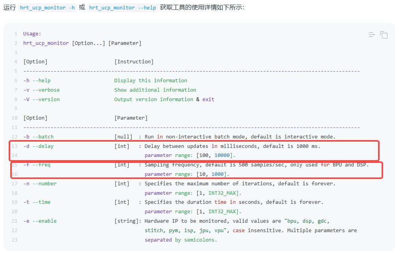The width and height of the screenshot is (395, 253).
Task: Click the "-v --verbose" option text
Action: [x=41, y=90]
